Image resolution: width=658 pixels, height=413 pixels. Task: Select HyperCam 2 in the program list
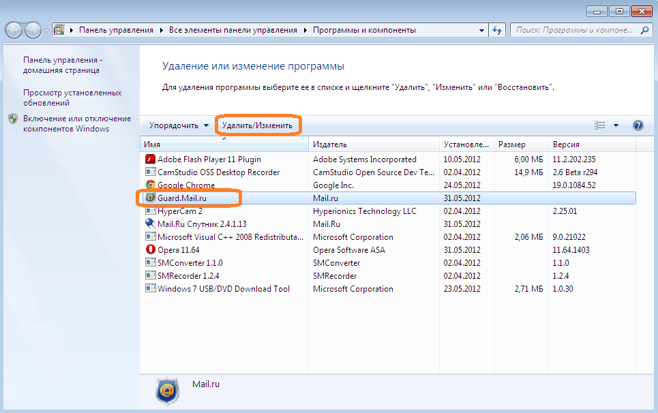179,211
